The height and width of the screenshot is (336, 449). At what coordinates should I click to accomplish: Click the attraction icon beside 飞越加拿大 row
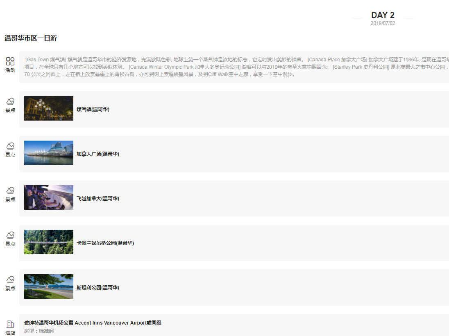point(10,190)
